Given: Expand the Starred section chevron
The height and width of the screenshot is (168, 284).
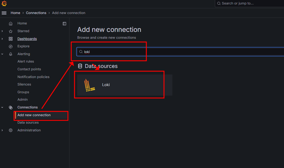Looking at the screenshot, I should (2, 31).
